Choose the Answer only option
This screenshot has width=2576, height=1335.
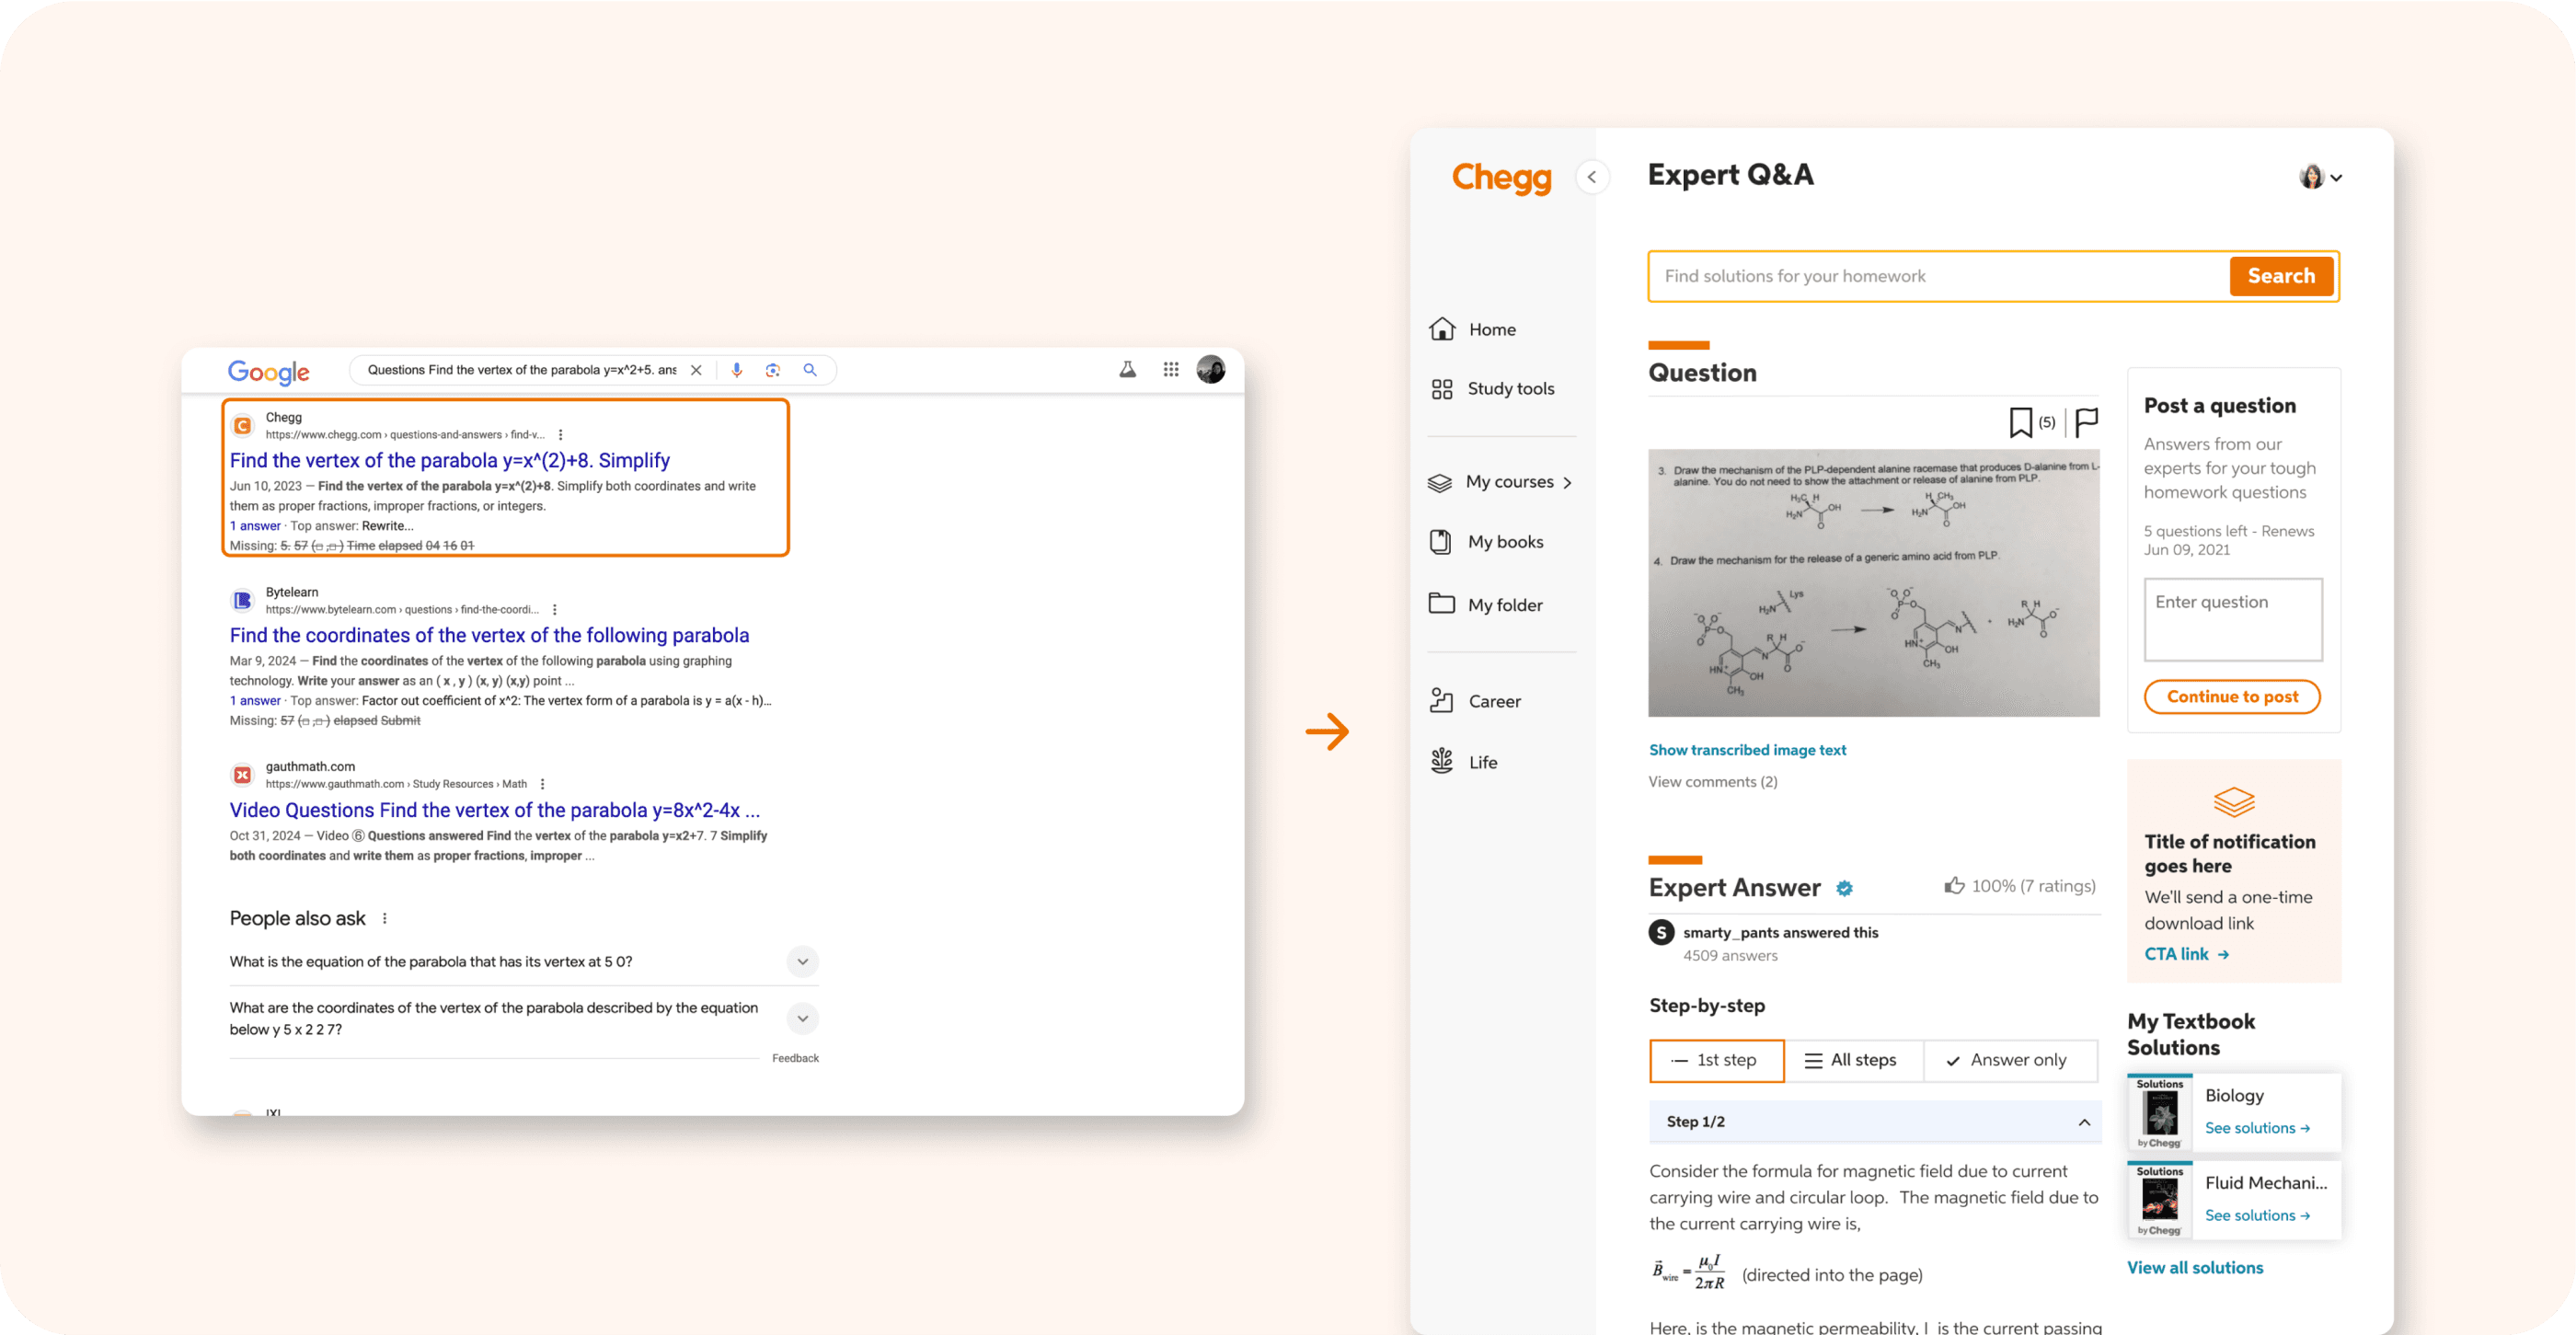tap(2008, 1060)
